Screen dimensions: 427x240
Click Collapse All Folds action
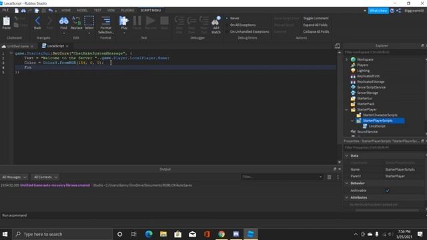point(316,31)
